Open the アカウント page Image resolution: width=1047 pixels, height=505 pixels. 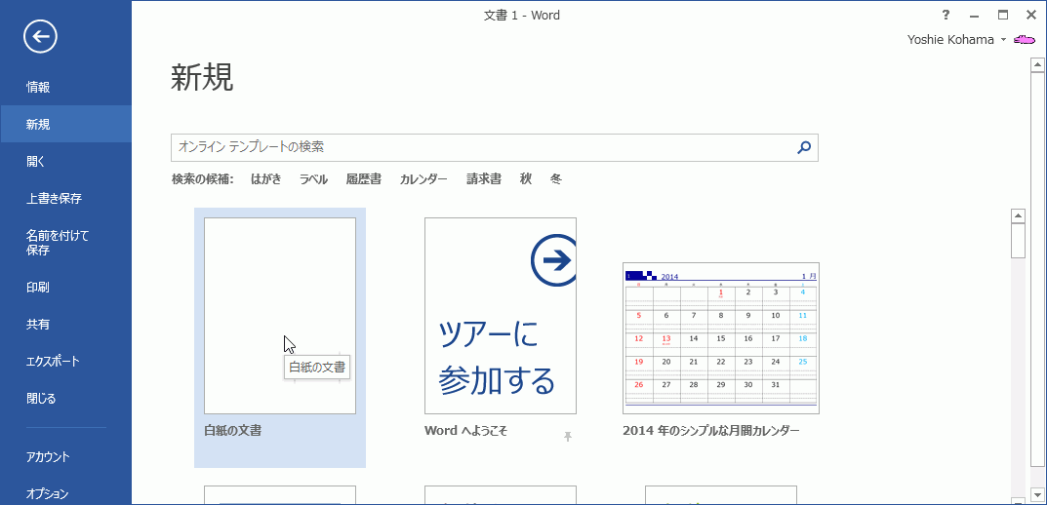pyautogui.click(x=65, y=457)
